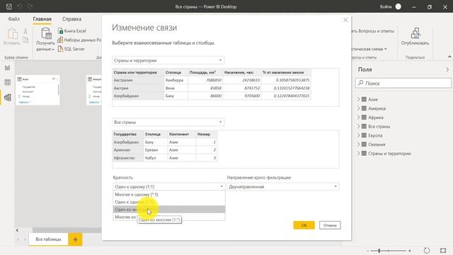Expand Все страны table in Fields
Viewport: 453px width, 255px height.
click(358, 126)
